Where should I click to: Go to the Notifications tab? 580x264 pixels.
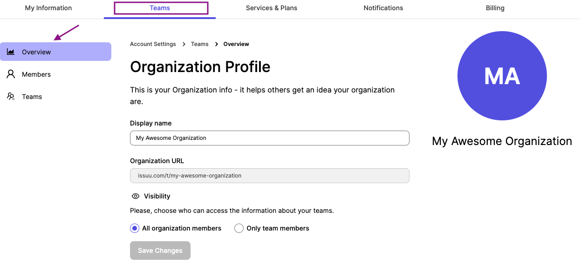coord(383,8)
